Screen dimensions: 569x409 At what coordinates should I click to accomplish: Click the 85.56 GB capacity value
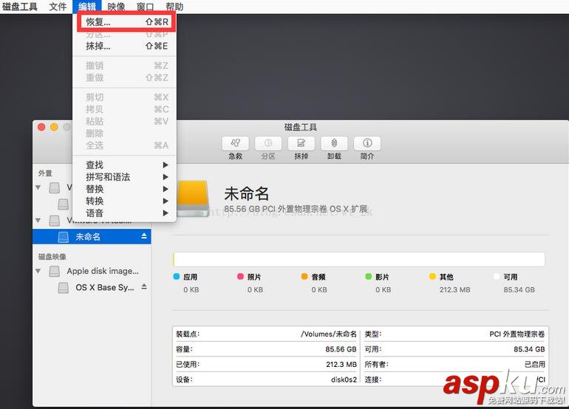(x=341, y=349)
